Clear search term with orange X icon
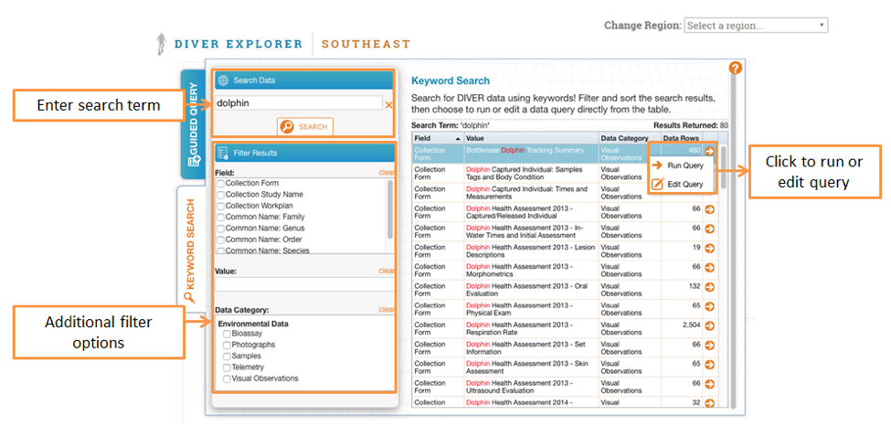Screen dimensions: 891x426 click(x=388, y=104)
